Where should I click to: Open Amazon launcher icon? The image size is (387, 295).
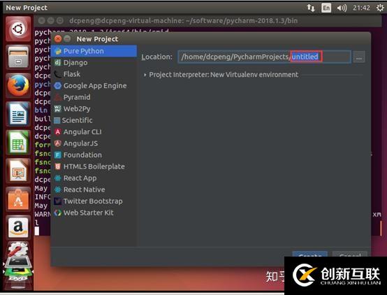[18, 228]
